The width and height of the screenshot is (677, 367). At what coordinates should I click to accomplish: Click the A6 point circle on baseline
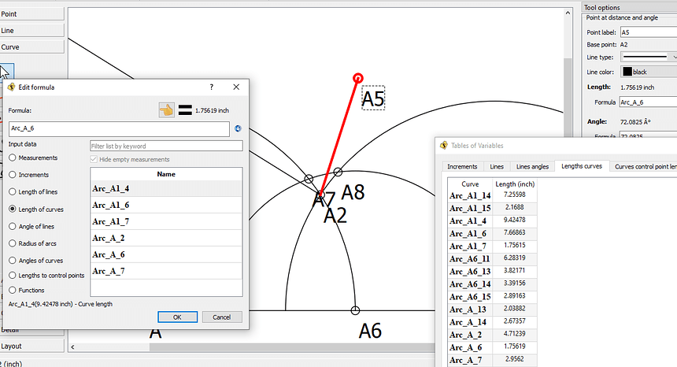point(355,310)
